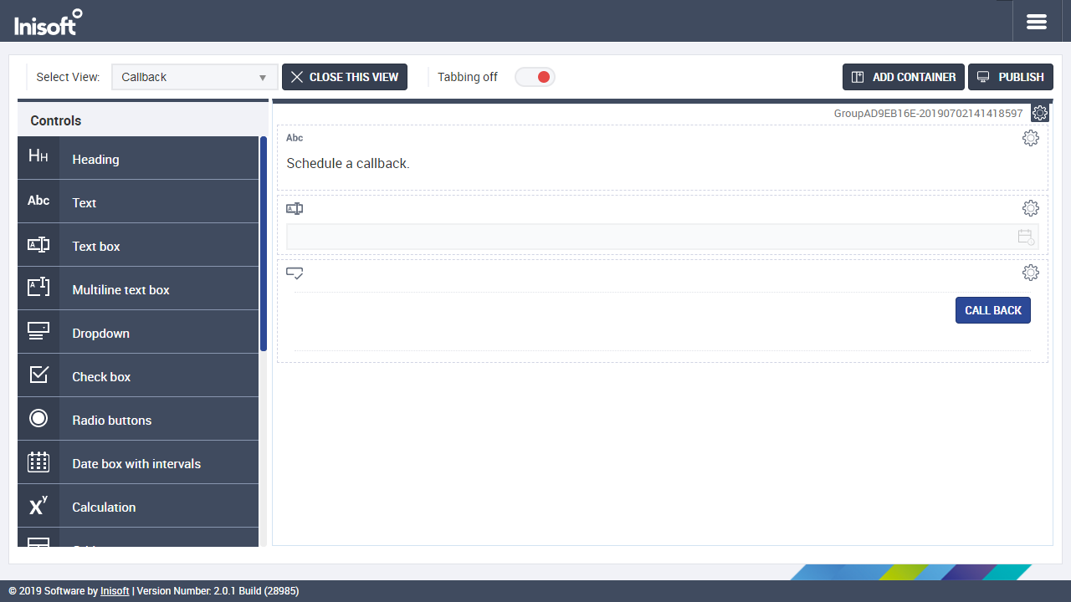Choose Date box with intervals control
Viewport: 1071px width, 602px height.
coord(136,463)
